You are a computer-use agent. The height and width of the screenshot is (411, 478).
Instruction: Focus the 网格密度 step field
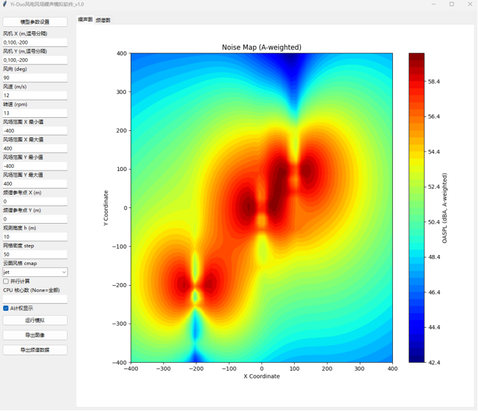tap(35, 254)
